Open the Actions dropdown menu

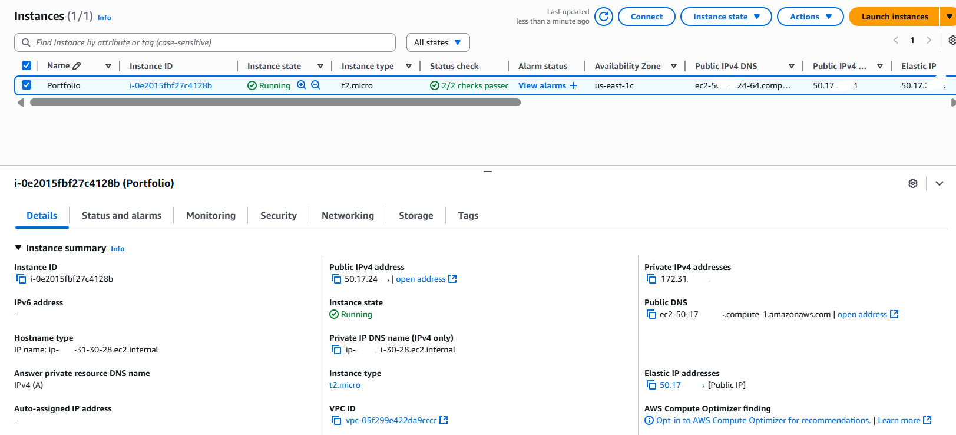click(x=810, y=17)
